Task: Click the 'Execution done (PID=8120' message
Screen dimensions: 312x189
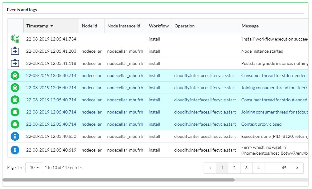Action: tap(275, 136)
